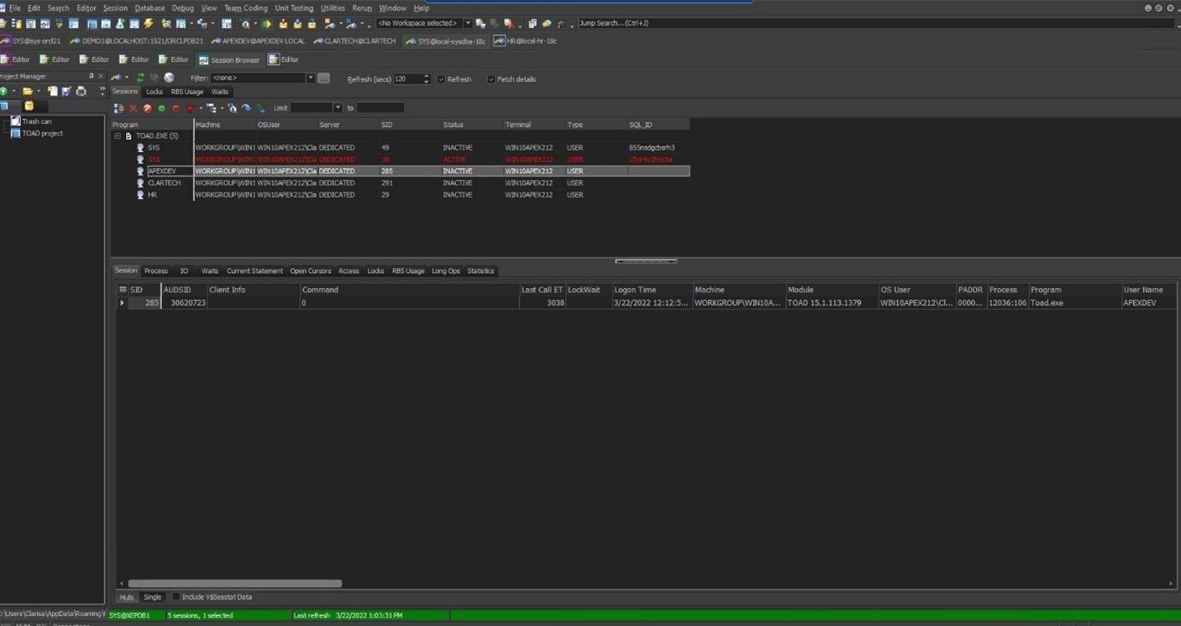Sort by the Status column header

coord(472,125)
